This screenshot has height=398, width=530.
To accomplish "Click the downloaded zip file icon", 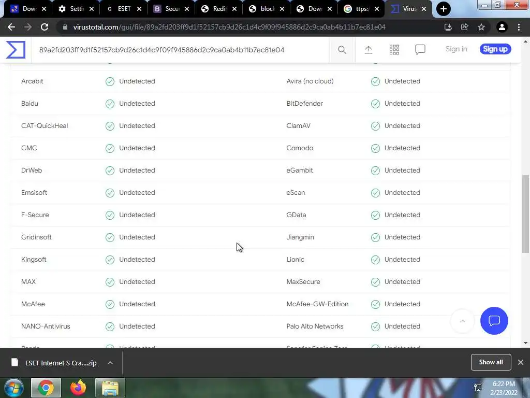I will 14,362.
